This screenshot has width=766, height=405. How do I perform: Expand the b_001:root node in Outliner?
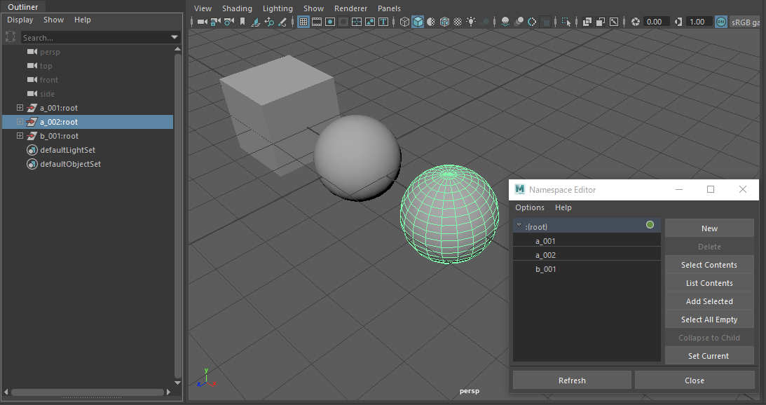[20, 136]
